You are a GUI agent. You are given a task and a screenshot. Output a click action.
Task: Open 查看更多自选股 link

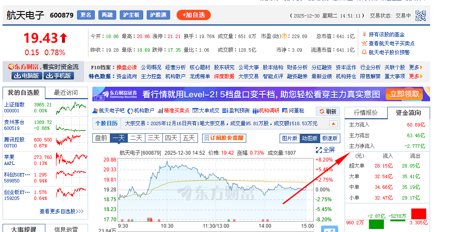[x=62, y=211]
